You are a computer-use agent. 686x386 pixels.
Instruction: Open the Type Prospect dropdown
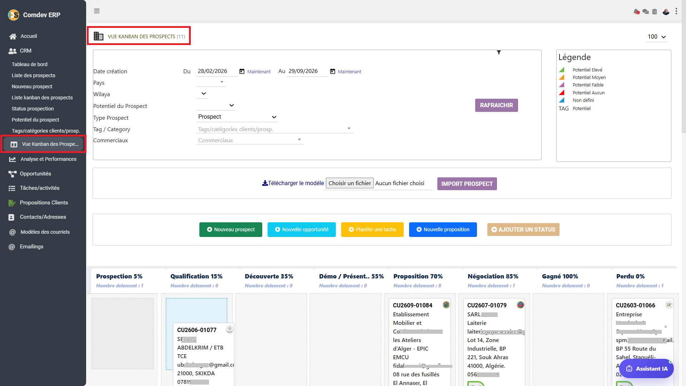tap(237, 117)
